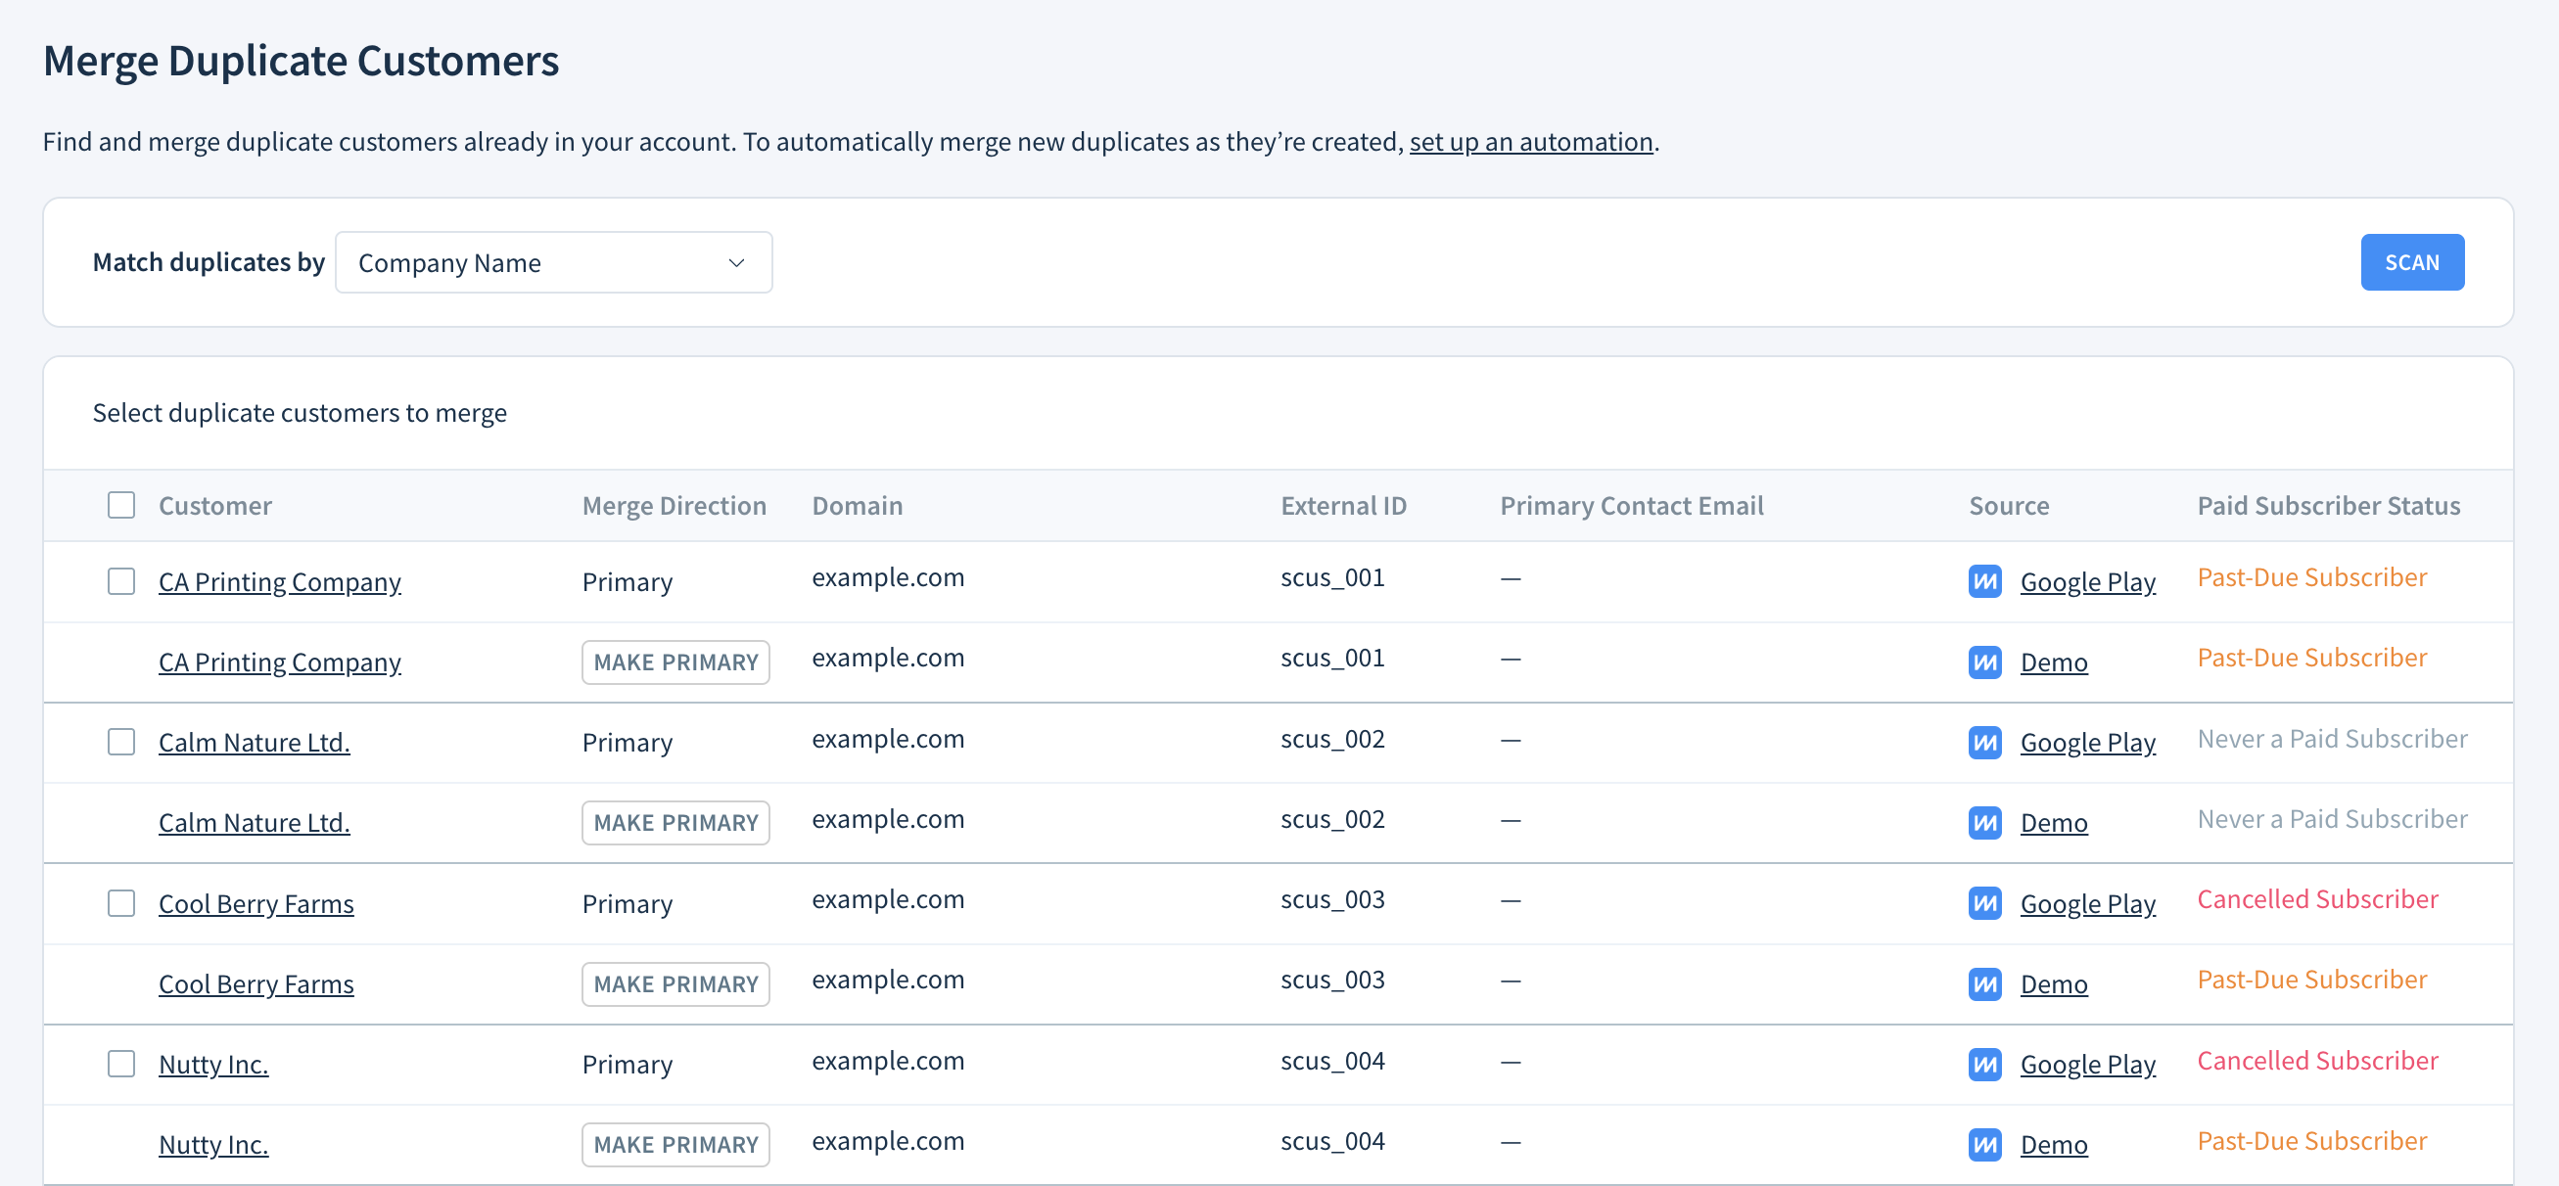This screenshot has width=2559, height=1186.
Task: Open Google Play source link for CA Printing Company
Action: [2087, 581]
